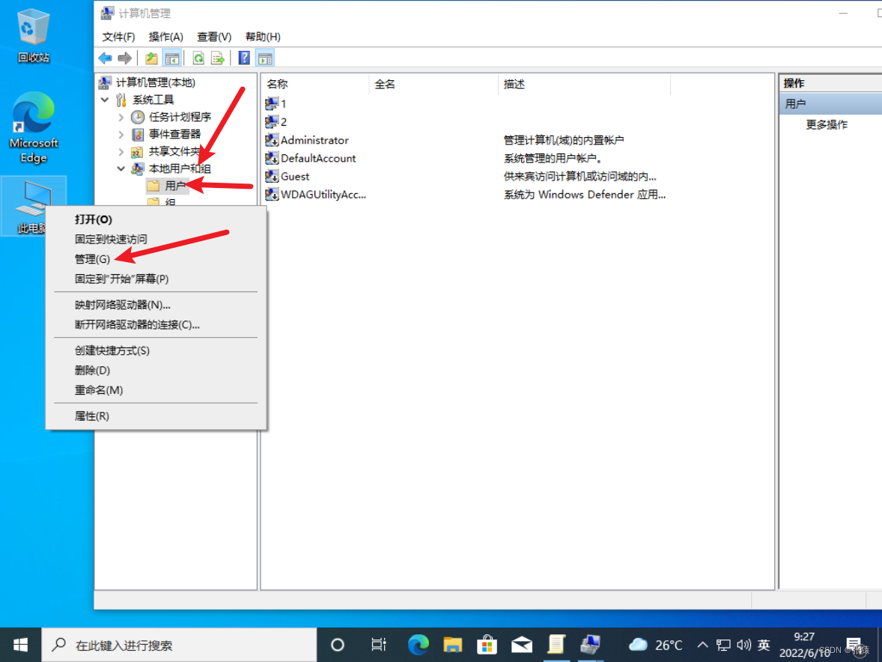Sort by the 名称 column header

point(315,84)
